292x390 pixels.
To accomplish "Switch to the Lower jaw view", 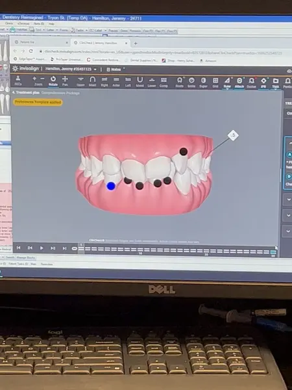I will point(152,82).
